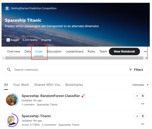Open the Overview tab

[x=14, y=52]
